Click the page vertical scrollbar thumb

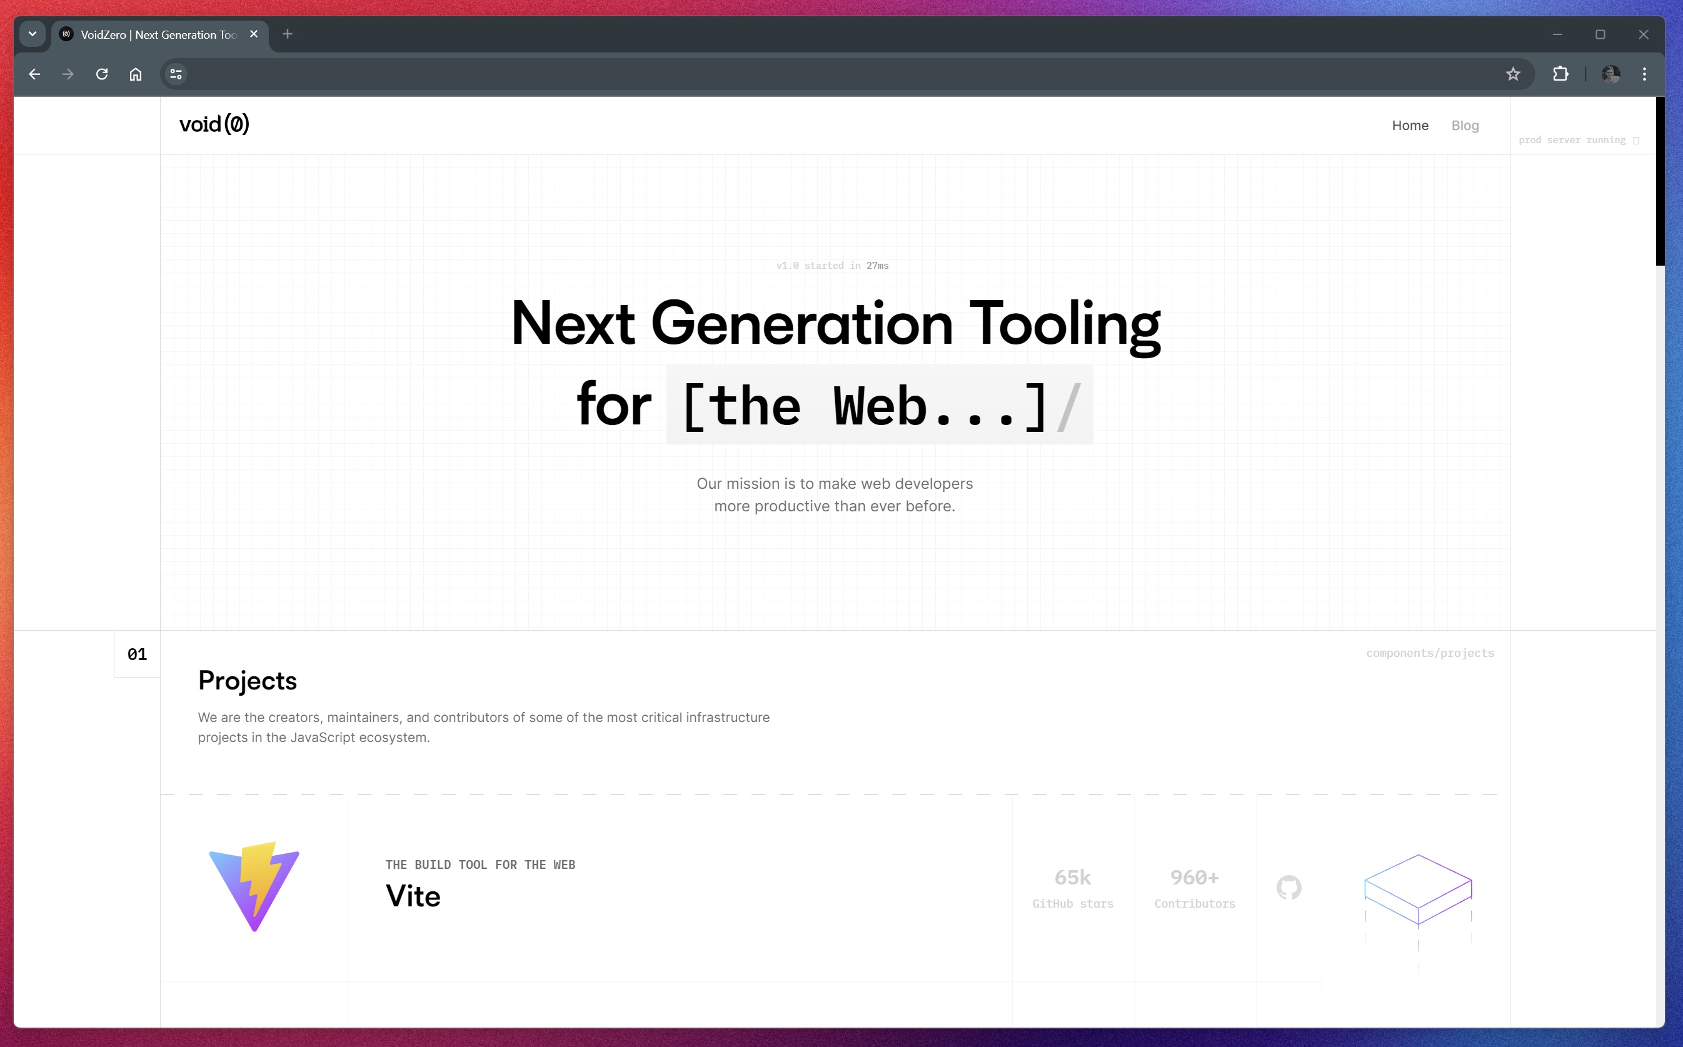[x=1659, y=181]
